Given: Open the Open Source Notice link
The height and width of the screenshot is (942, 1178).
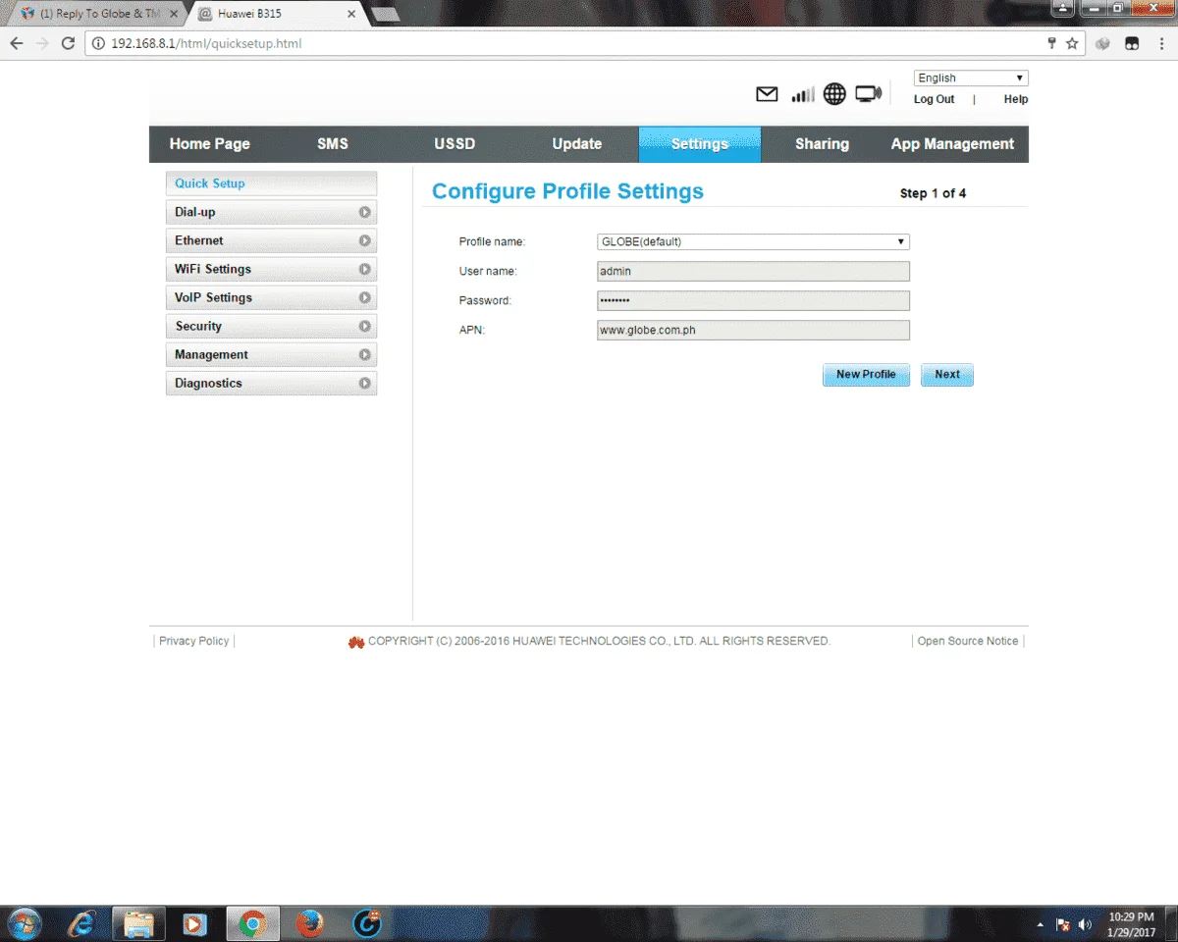Looking at the screenshot, I should 968,641.
